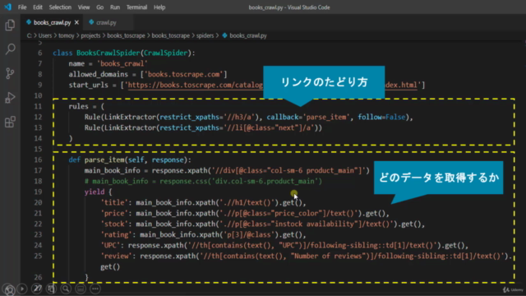Click line number 16 in the gutter
The width and height of the screenshot is (526, 296).
click(x=39, y=160)
